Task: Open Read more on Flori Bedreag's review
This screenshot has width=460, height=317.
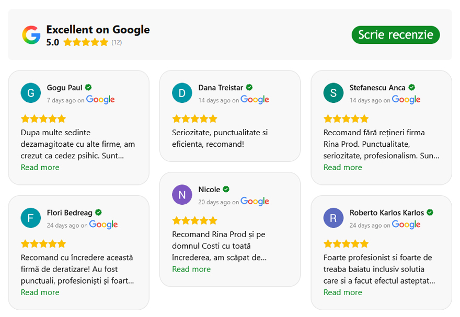Action: [40, 292]
